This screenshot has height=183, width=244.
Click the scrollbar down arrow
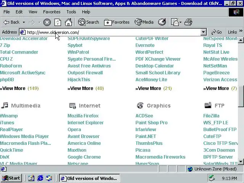point(241,162)
